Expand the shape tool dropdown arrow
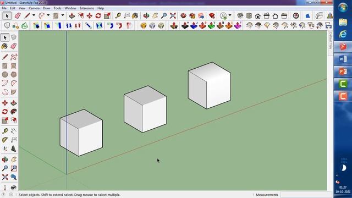Screen dimensions: 352x198 coord(63,15)
